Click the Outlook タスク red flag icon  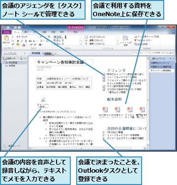(136, 40)
